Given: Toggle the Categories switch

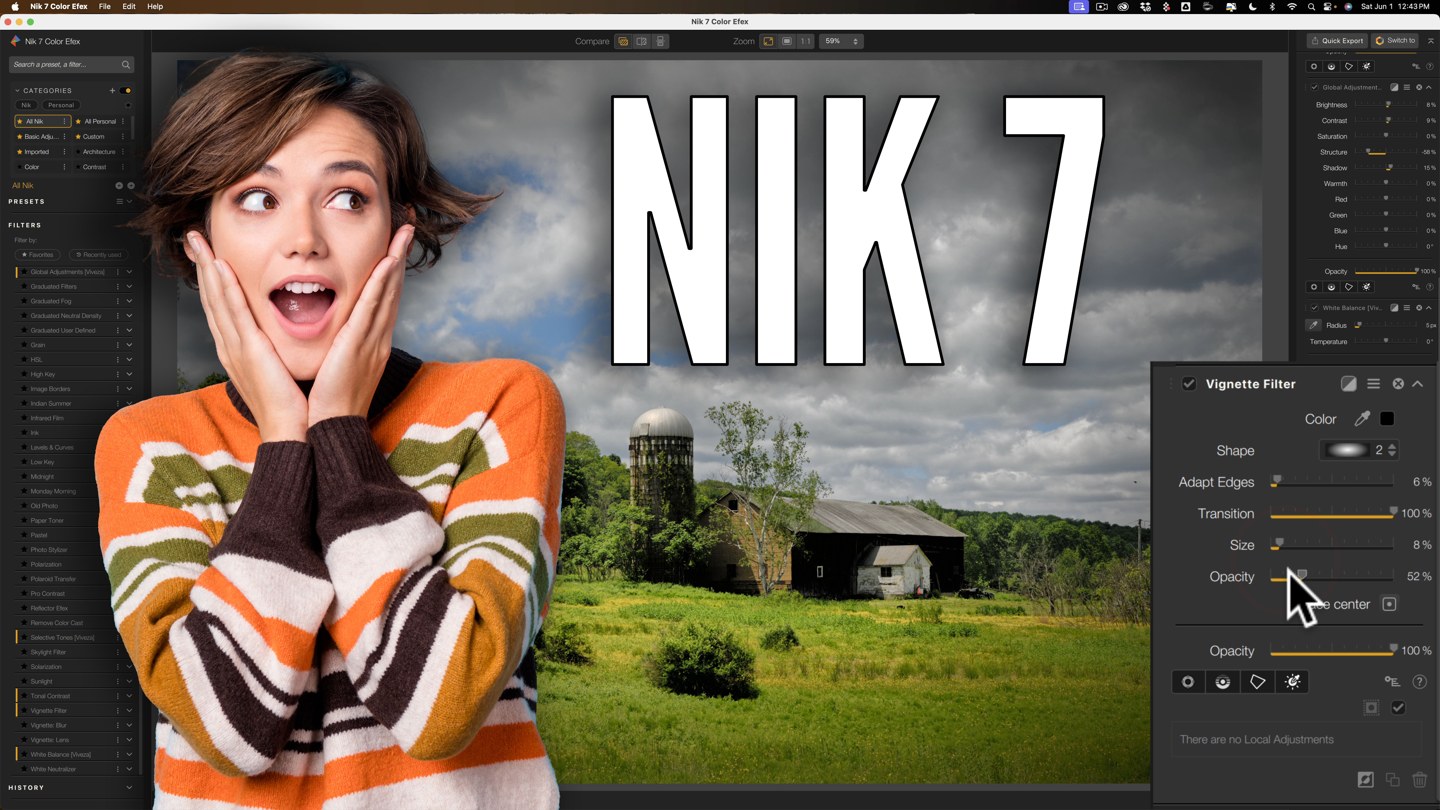Looking at the screenshot, I should (126, 91).
